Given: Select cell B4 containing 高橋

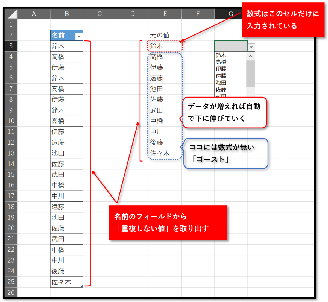Looking at the screenshot, I should (x=67, y=57).
